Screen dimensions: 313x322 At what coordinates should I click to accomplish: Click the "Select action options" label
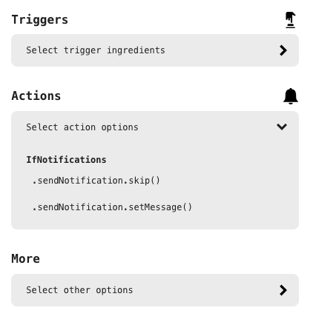[82, 127]
